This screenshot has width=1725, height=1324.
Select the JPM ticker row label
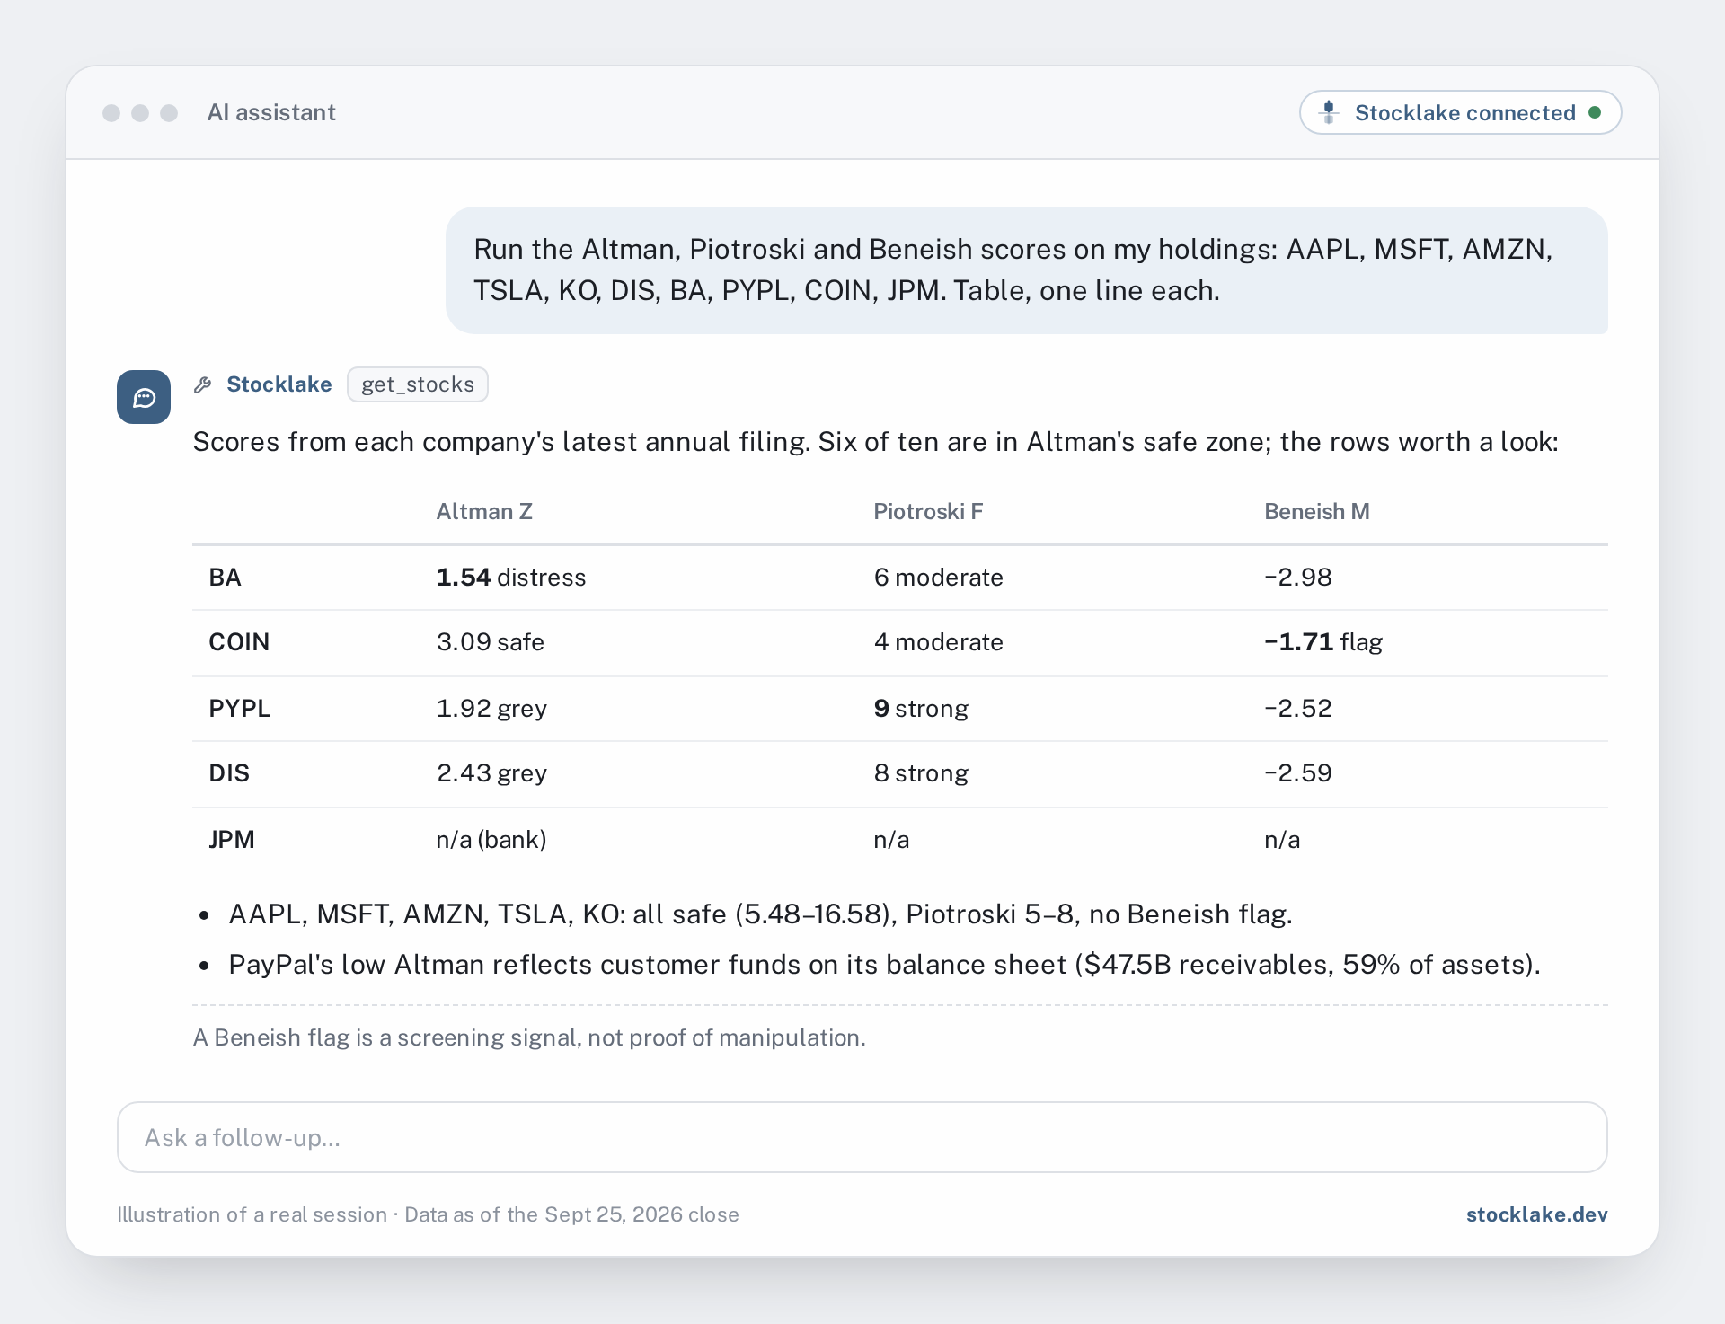click(x=232, y=839)
